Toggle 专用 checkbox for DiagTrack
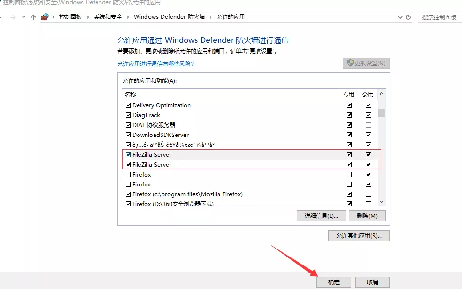 (x=349, y=115)
